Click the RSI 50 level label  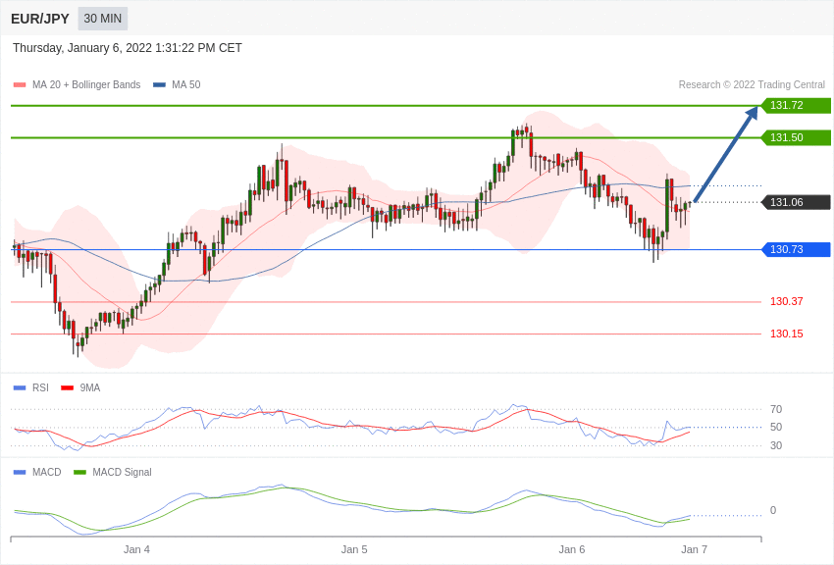776,427
